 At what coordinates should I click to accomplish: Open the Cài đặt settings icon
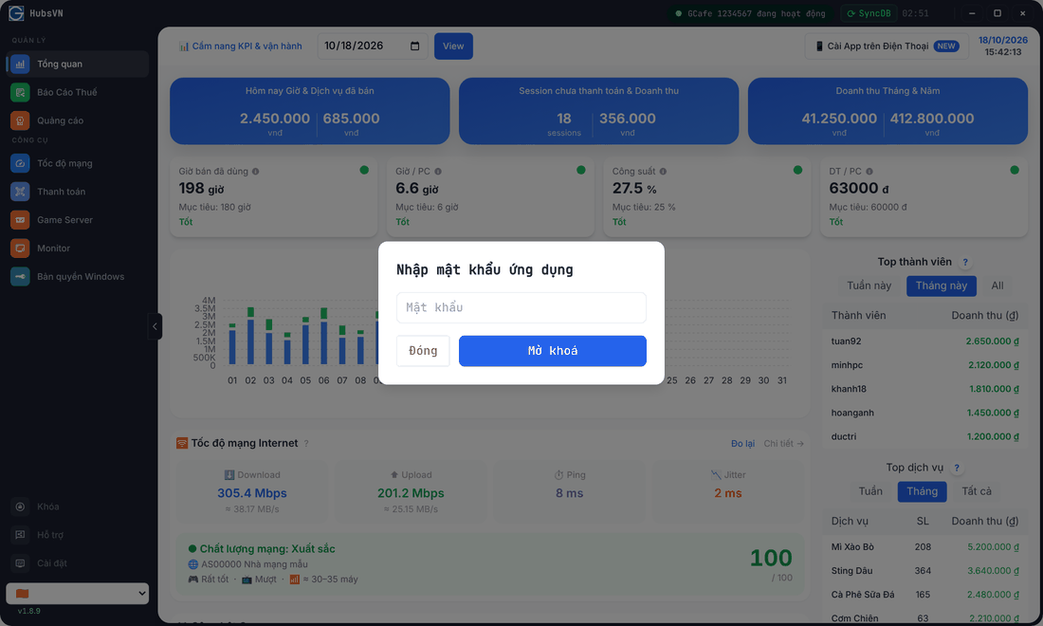pos(20,562)
